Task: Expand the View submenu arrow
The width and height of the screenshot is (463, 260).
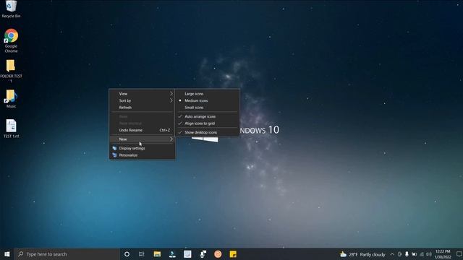Action: (x=171, y=93)
